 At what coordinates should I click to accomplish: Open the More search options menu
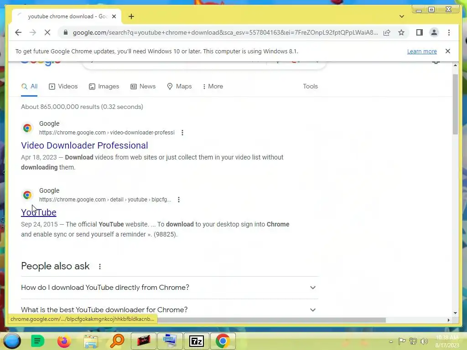(213, 87)
